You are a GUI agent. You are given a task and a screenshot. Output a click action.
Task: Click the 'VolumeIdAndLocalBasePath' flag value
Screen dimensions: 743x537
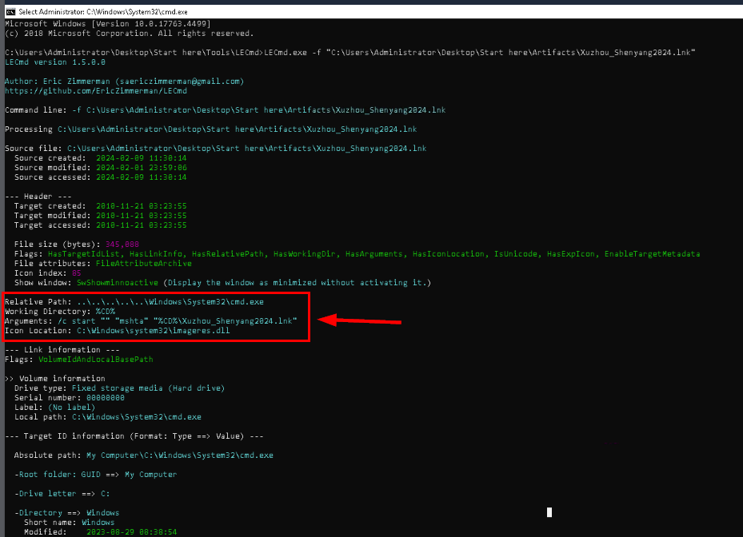click(96, 360)
